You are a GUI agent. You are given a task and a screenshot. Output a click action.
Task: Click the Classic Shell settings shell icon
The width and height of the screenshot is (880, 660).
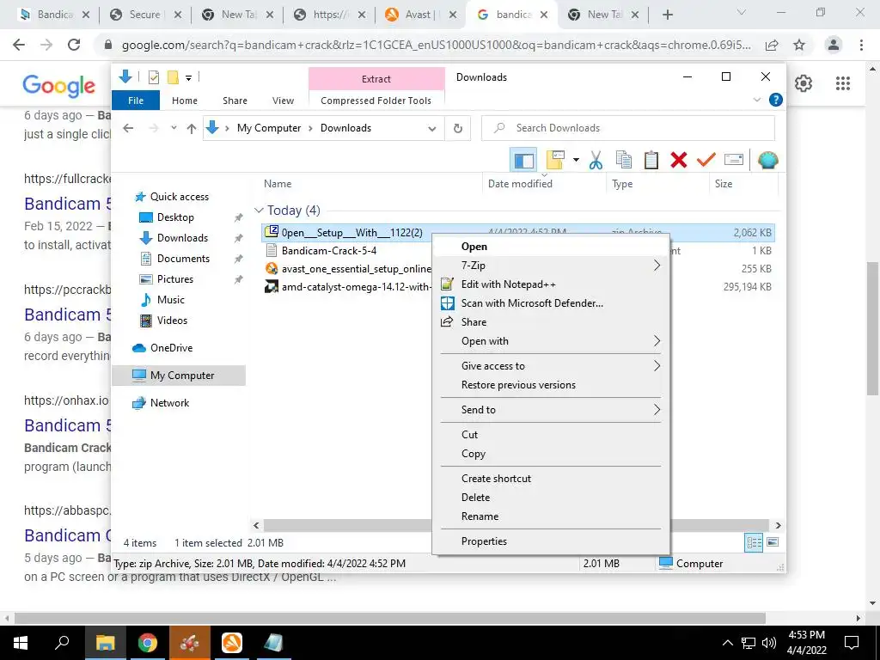pos(767,160)
